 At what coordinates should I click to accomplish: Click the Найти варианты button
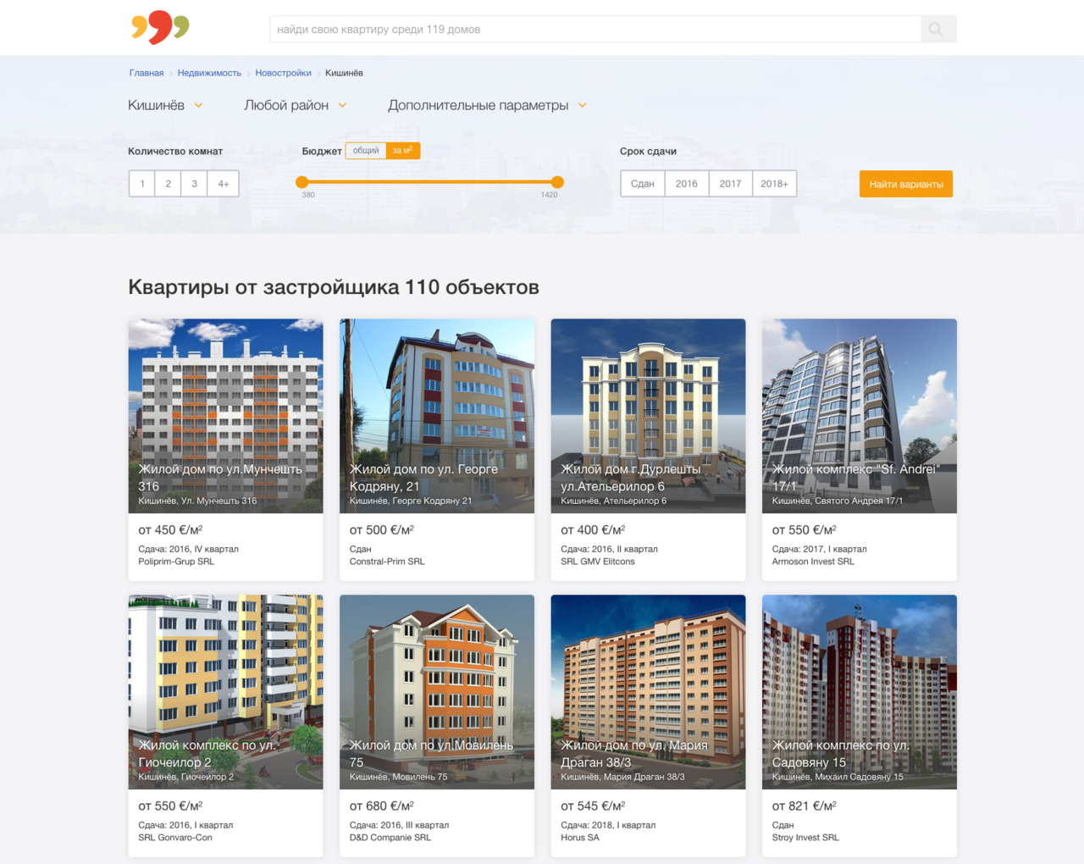click(x=906, y=184)
